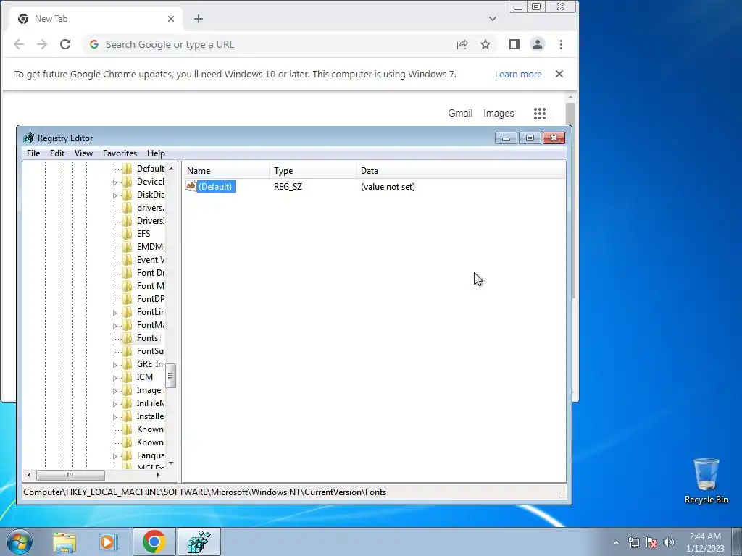
Task: Open Chrome three-dot menu
Action: click(562, 44)
